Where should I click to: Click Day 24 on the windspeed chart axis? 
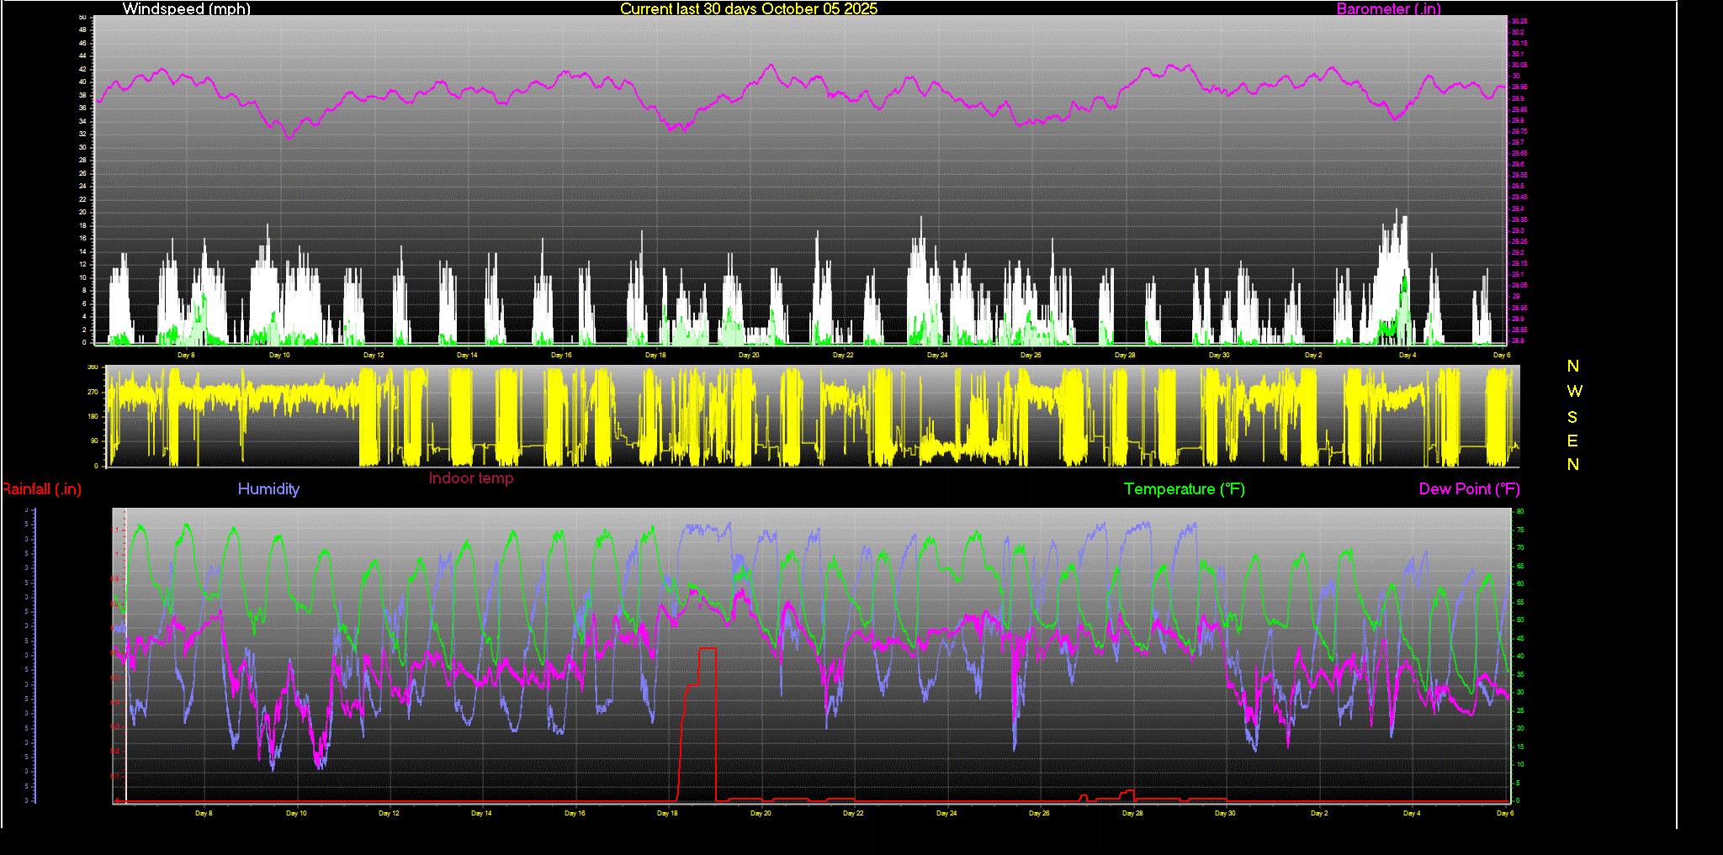click(x=937, y=356)
